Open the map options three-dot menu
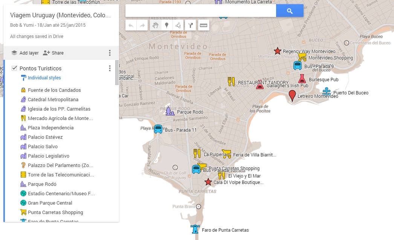 (x=110, y=53)
